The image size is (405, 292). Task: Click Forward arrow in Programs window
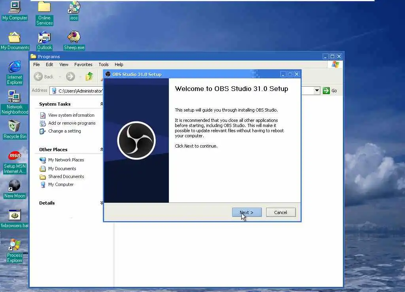70,76
